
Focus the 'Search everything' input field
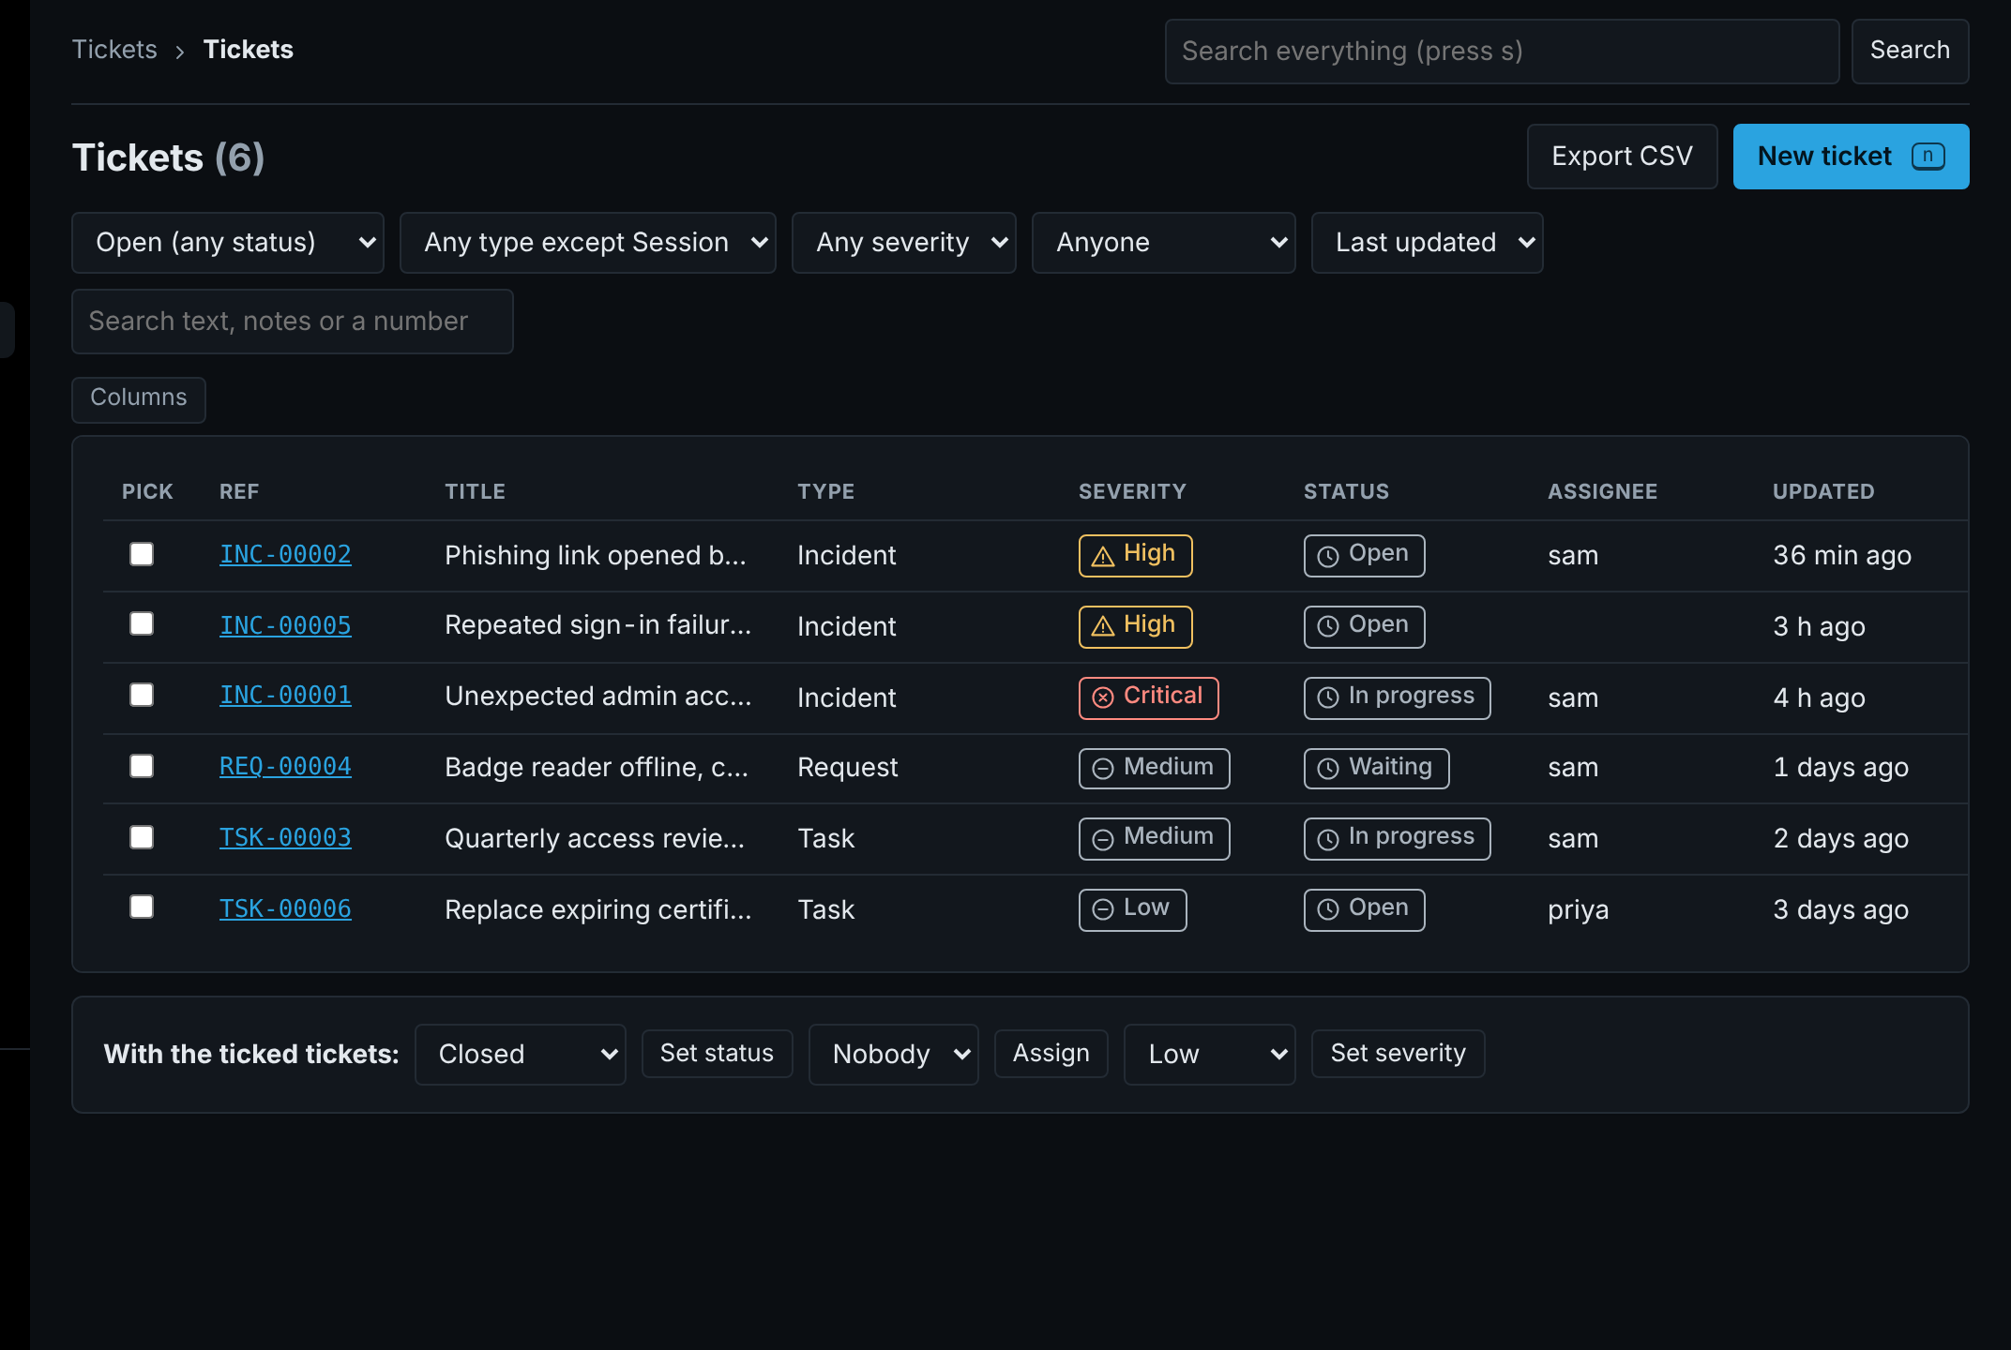tap(1502, 52)
